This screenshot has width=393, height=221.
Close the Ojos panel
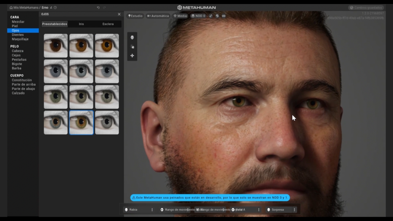pyautogui.click(x=119, y=14)
